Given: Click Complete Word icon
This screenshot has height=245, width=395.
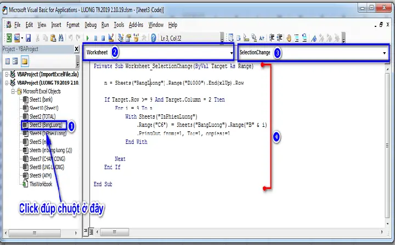Looking at the screenshot, I should pos(262,38).
